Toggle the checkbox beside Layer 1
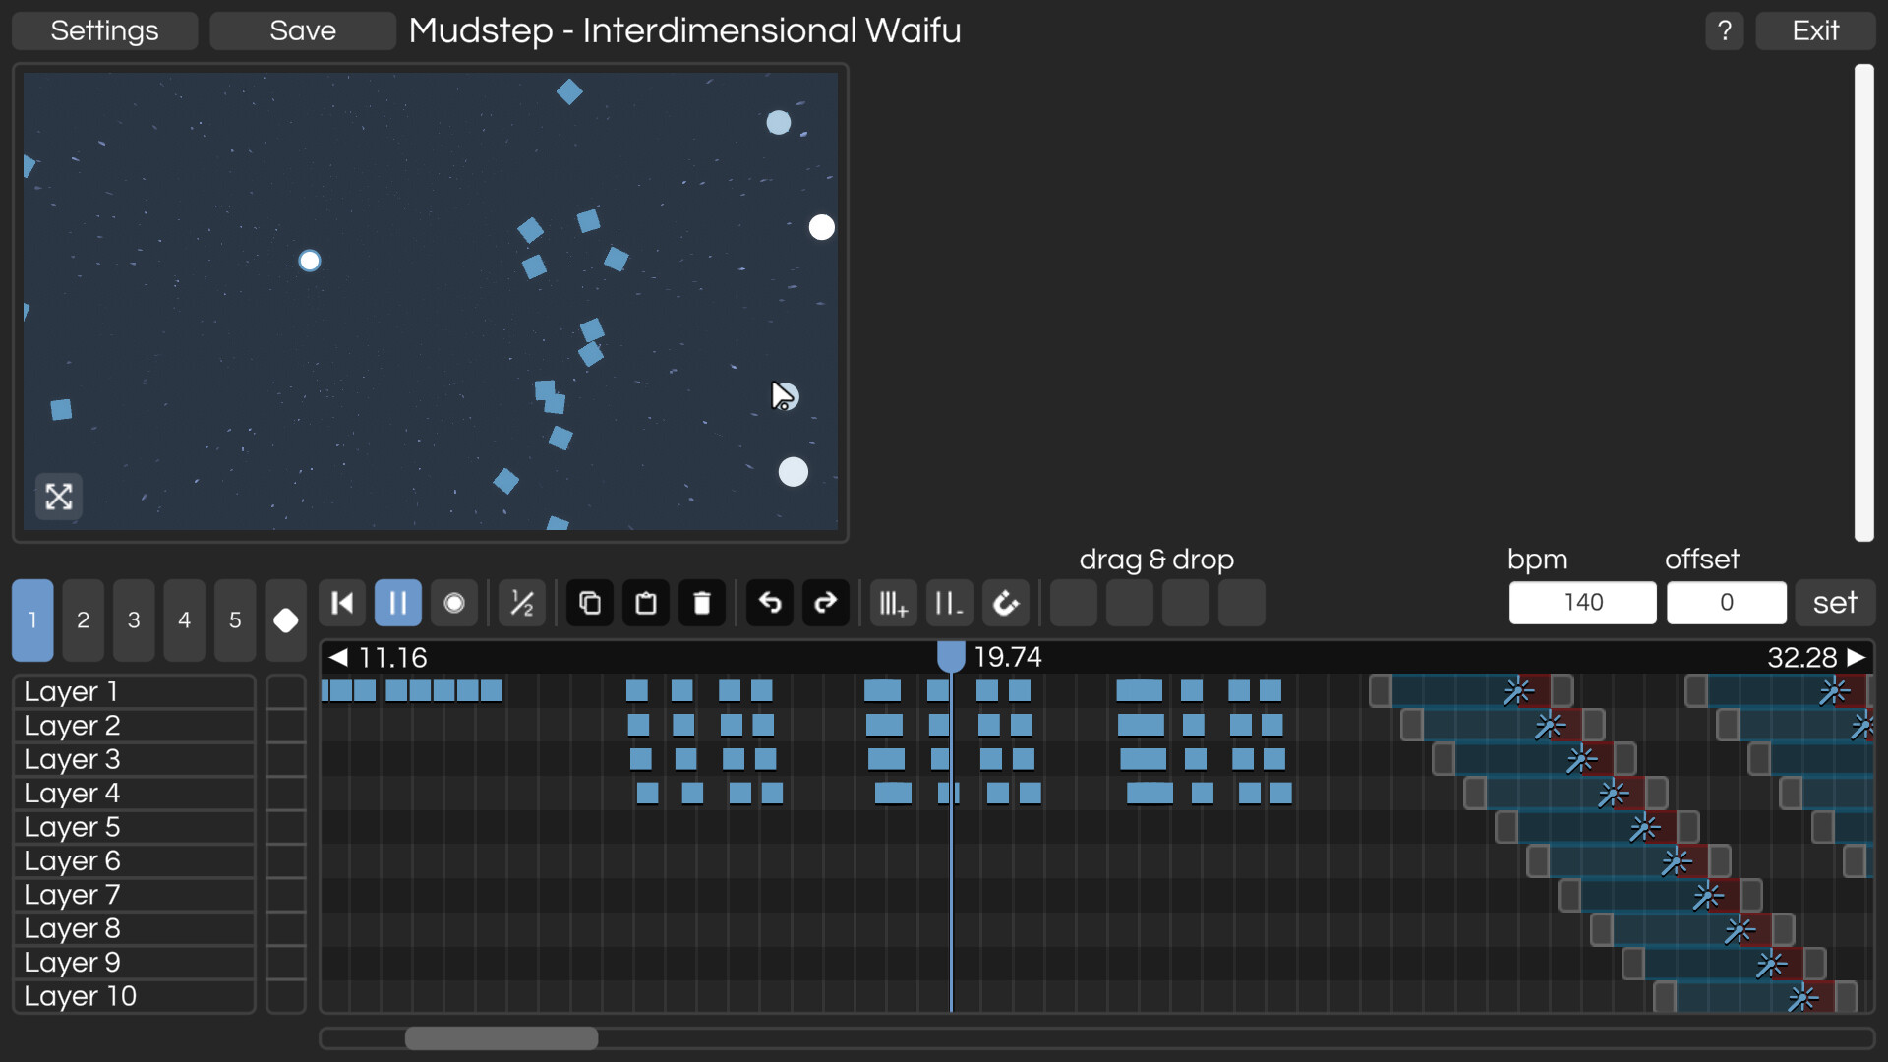Viewport: 1888px width, 1062px height. [285, 691]
